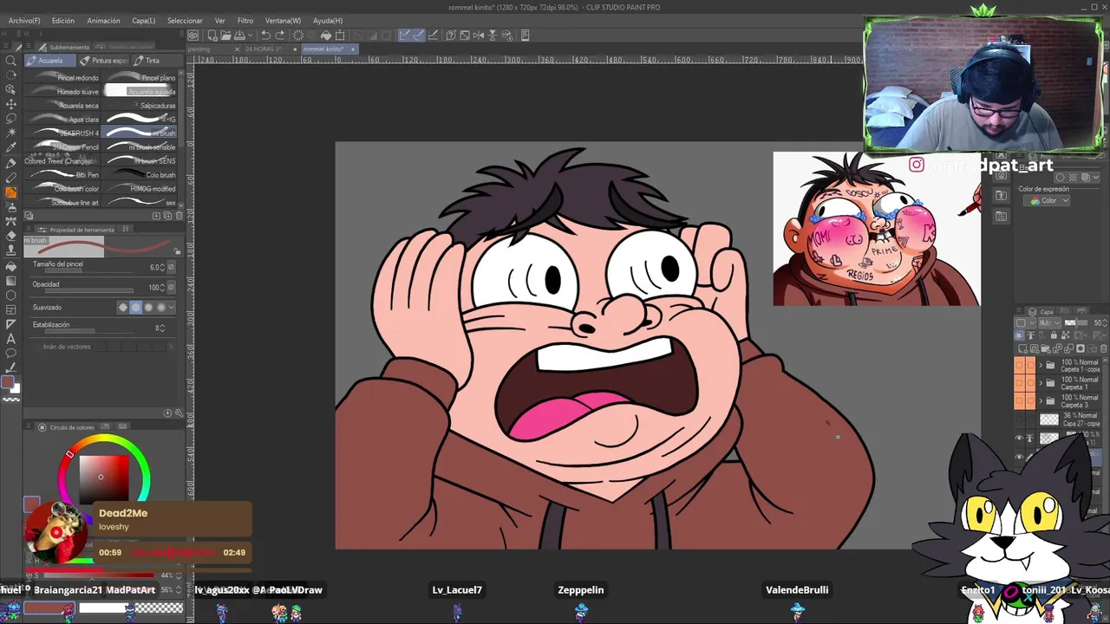Image resolution: width=1110 pixels, height=624 pixels.
Task: Toggle Snap to Ruler toolbar button
Action: click(x=405, y=36)
